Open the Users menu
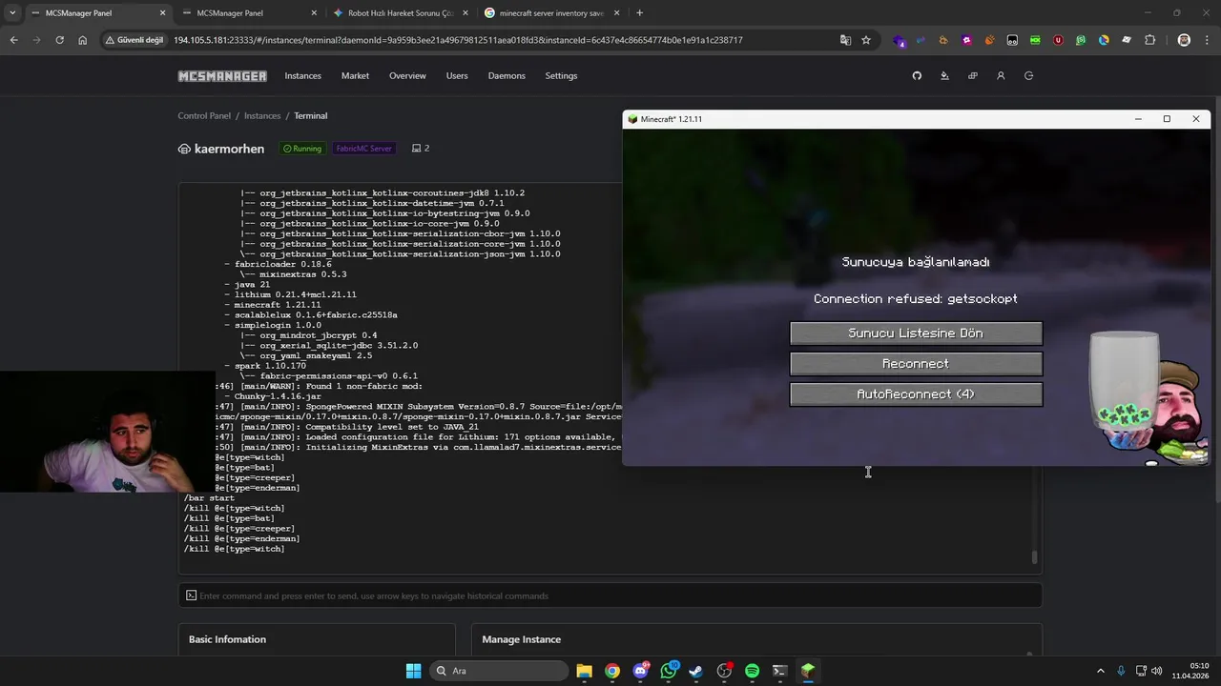Image resolution: width=1221 pixels, height=686 pixels. click(x=457, y=76)
